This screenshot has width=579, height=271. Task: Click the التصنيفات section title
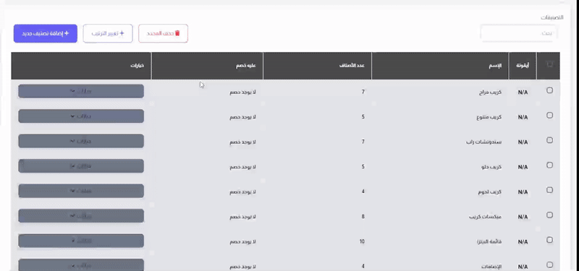552,17
